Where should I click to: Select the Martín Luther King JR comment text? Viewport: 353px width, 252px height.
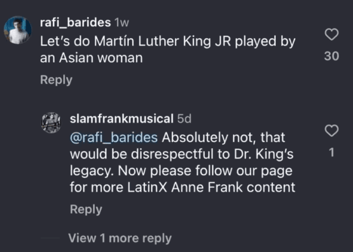coord(168,50)
